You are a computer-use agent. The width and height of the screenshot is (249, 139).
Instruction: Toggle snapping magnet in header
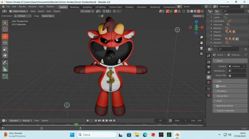pyautogui.click(x=104, y=11)
